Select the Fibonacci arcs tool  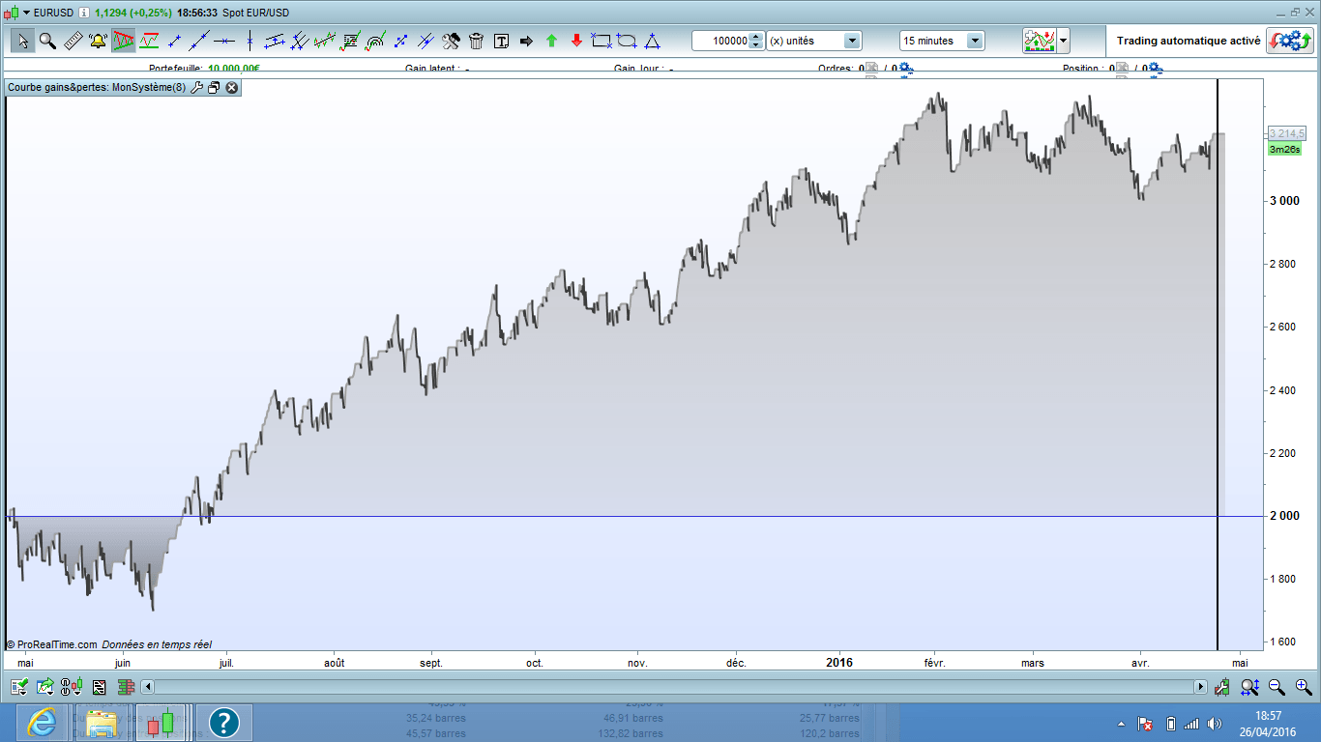click(x=375, y=41)
